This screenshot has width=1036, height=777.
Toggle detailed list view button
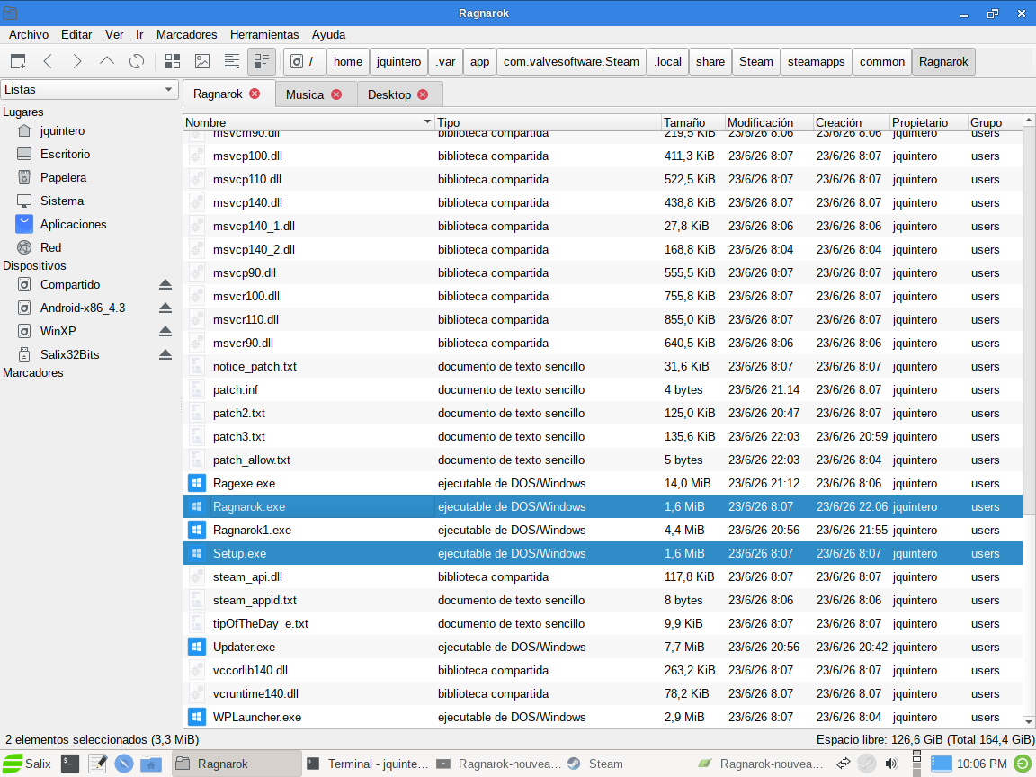click(x=262, y=61)
